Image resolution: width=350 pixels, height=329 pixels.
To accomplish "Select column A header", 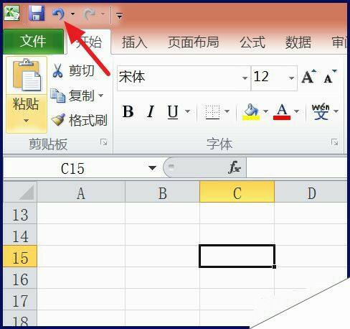I will coord(81,193).
